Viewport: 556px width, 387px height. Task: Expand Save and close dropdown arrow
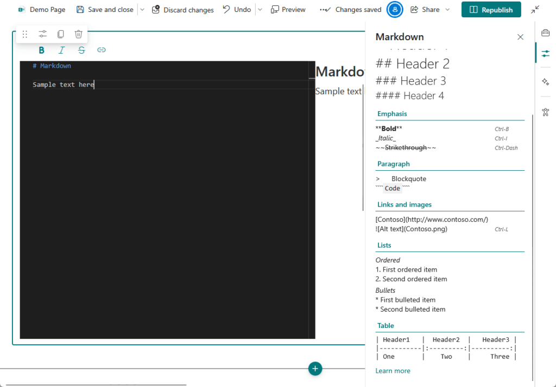tap(142, 10)
